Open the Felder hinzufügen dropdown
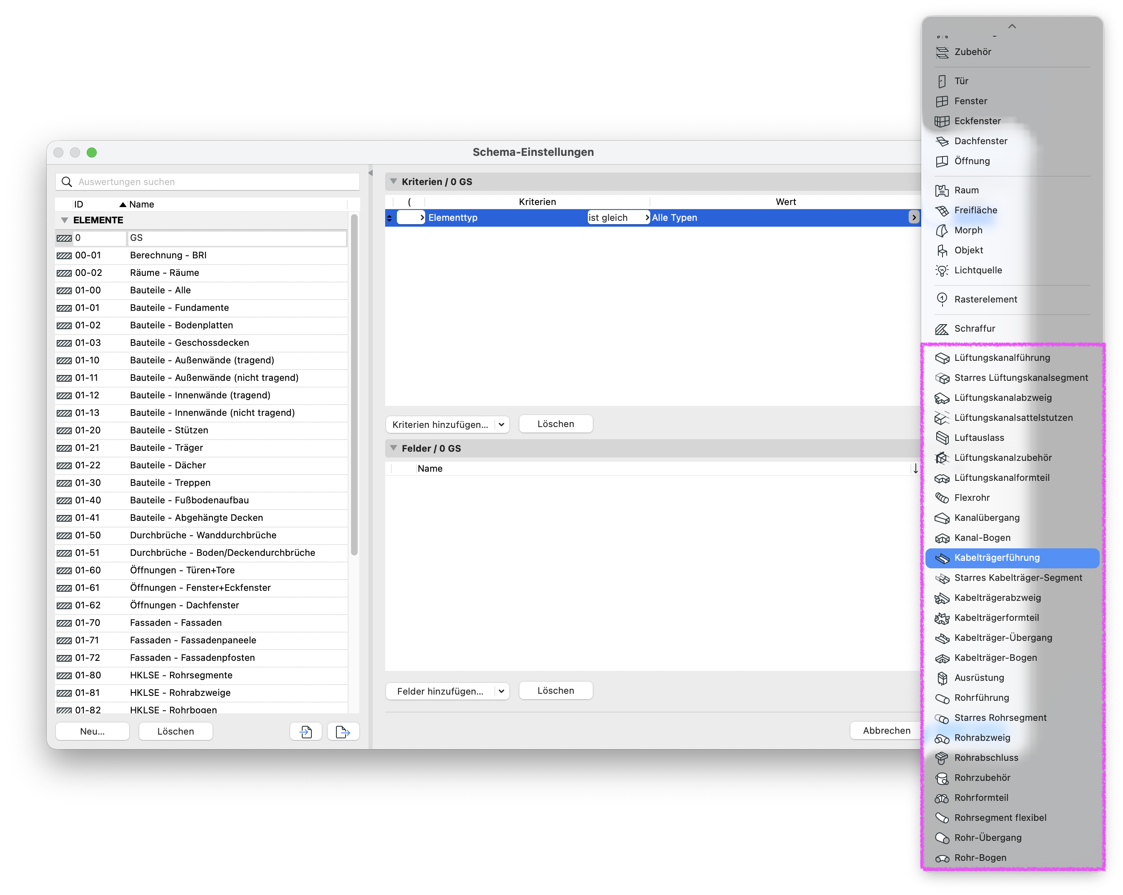 pos(447,691)
